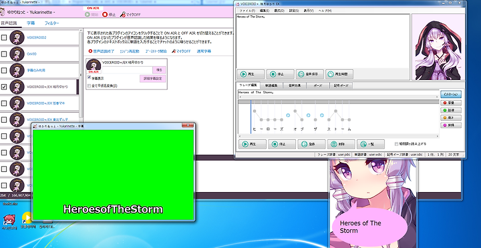Click 停止 stop below VOICEROID text area

pyautogui.click(x=280, y=74)
